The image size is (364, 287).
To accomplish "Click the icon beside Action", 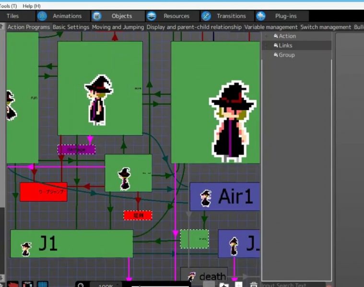I will point(276,36).
